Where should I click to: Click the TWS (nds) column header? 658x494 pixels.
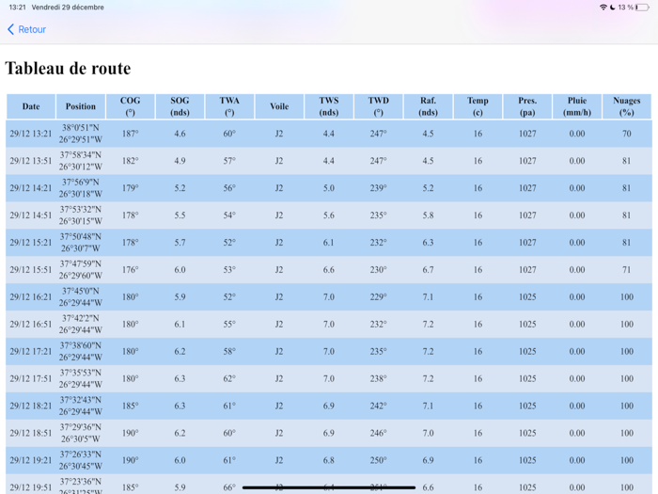[x=329, y=106]
